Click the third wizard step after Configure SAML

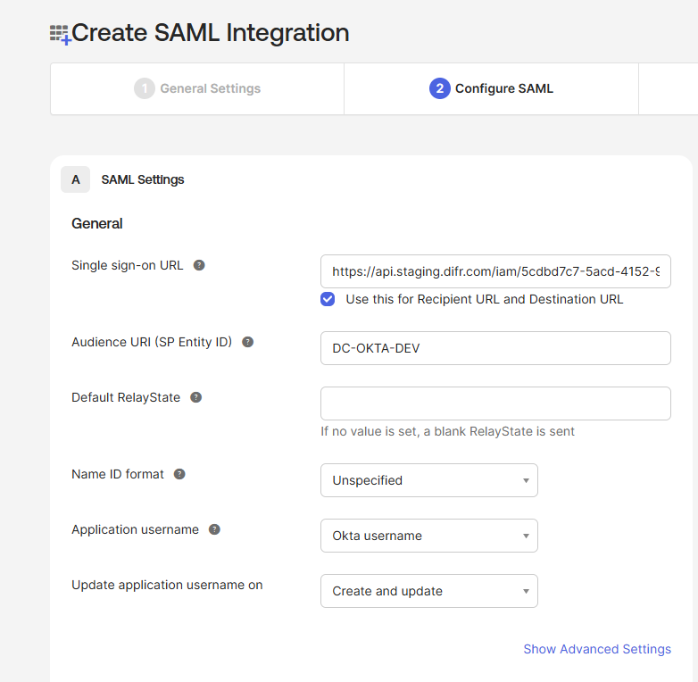tap(669, 88)
